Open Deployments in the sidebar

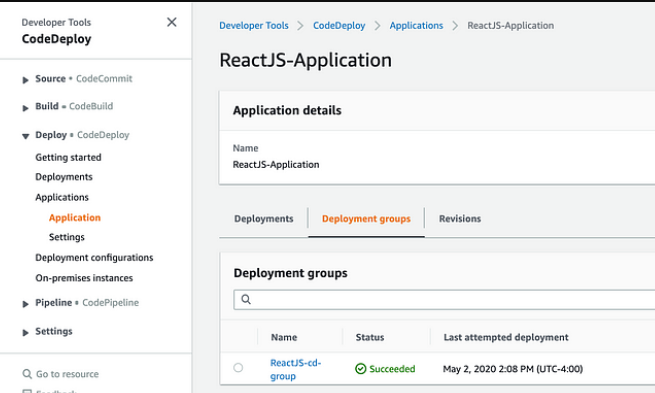(x=64, y=177)
